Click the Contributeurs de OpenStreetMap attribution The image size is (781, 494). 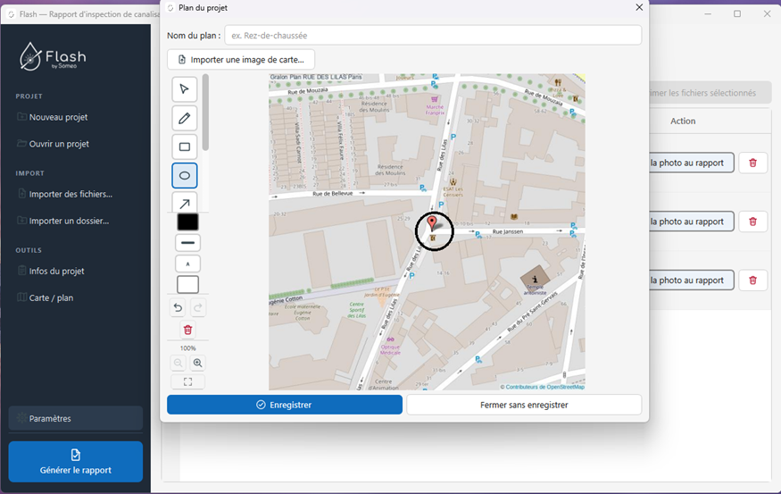click(x=543, y=387)
